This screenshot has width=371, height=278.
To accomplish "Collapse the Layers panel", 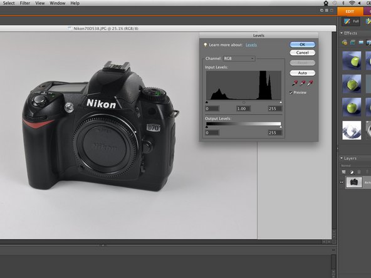I will pyautogui.click(x=342, y=158).
